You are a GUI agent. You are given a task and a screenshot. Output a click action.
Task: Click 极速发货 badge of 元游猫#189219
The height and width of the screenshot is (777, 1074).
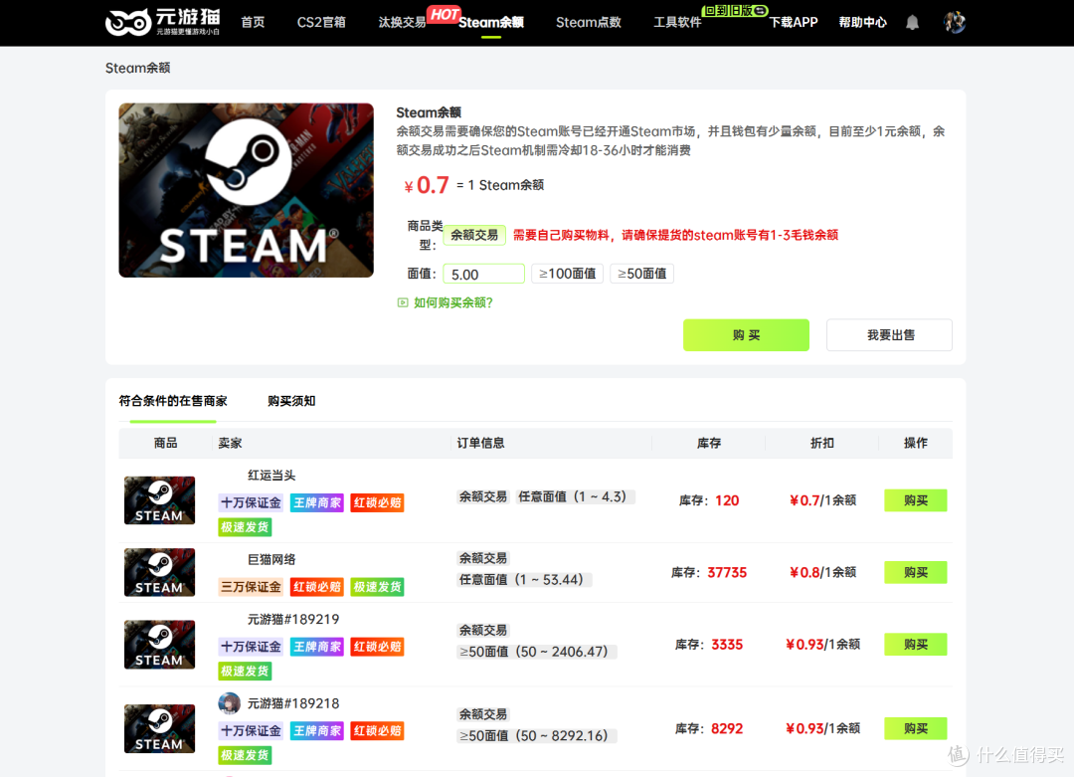(246, 671)
